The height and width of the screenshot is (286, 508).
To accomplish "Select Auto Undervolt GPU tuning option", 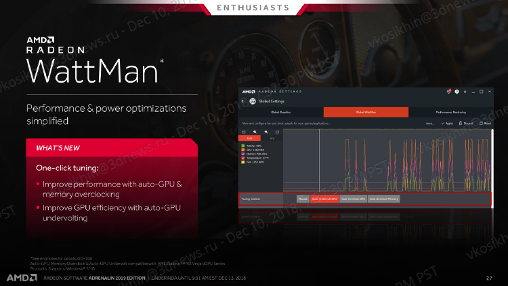I will [x=324, y=199].
